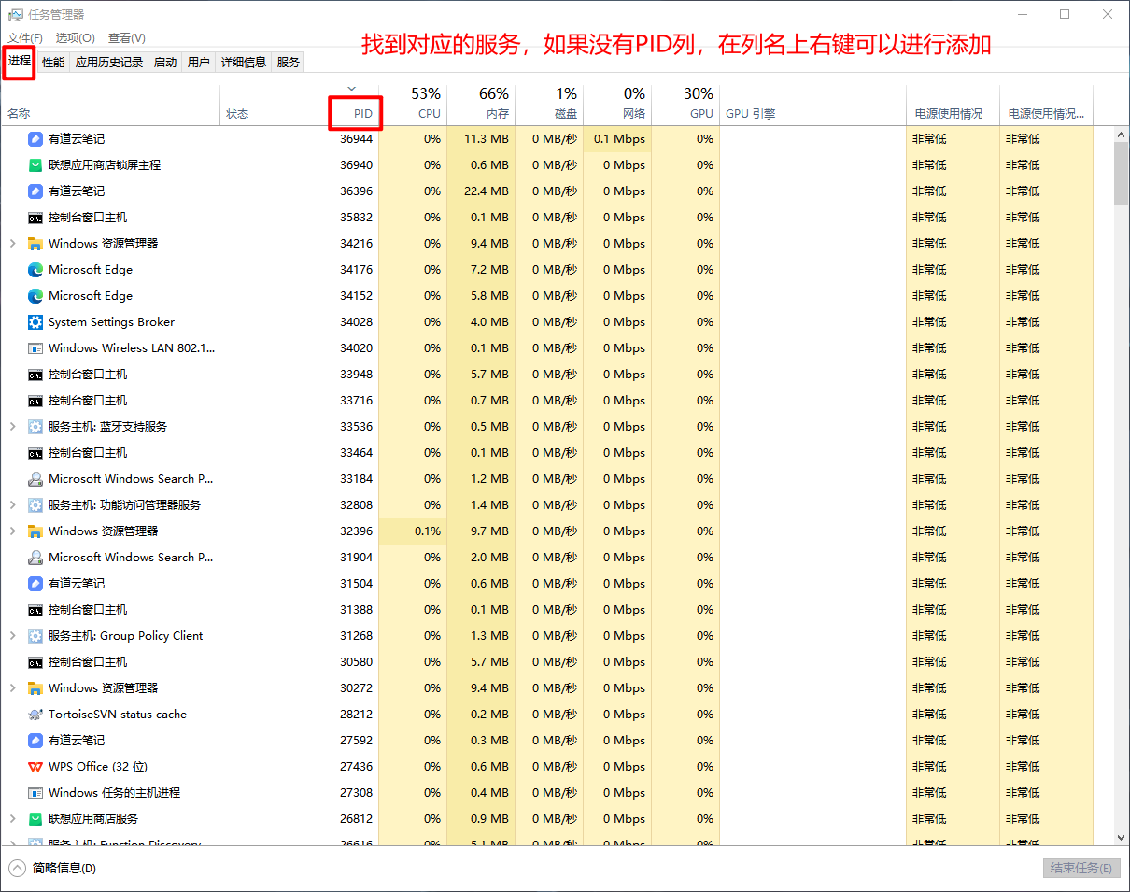Open the 文件(F) menu
The height and width of the screenshot is (892, 1130).
coord(26,37)
